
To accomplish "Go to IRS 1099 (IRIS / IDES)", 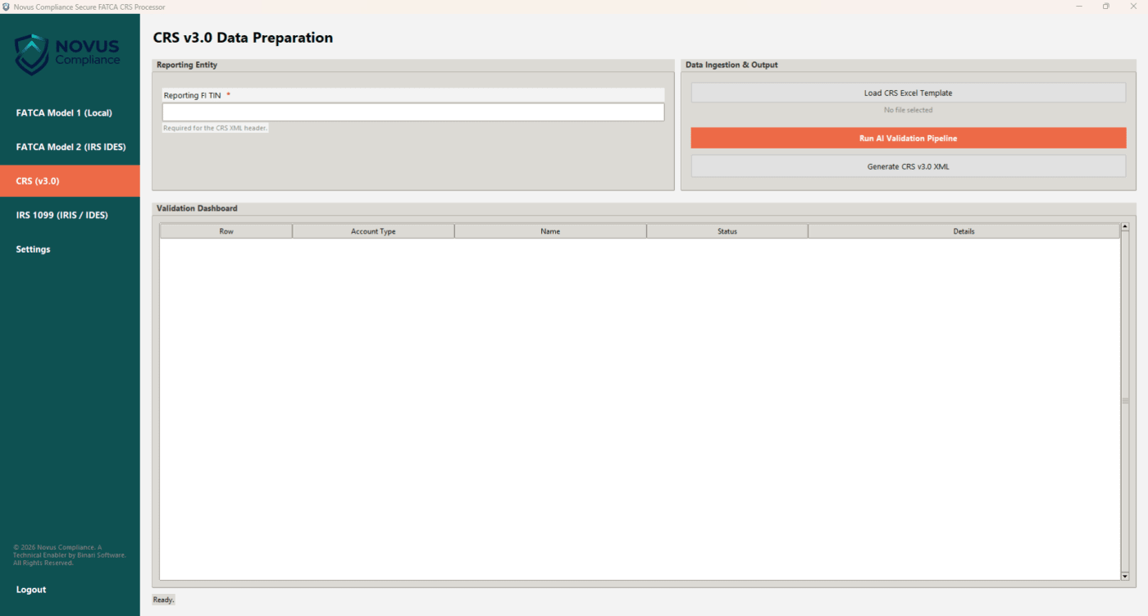I will pos(70,215).
